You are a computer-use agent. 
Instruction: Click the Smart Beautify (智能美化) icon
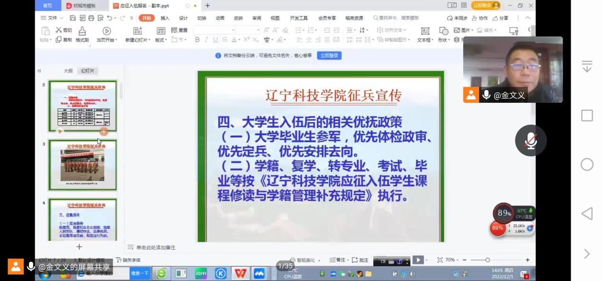(x=294, y=260)
